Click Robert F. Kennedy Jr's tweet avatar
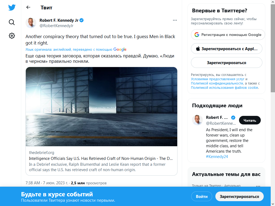275x206 pixels. pyautogui.click(x=31, y=23)
